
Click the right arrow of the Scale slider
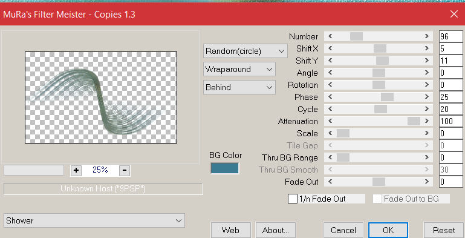tap(426, 133)
